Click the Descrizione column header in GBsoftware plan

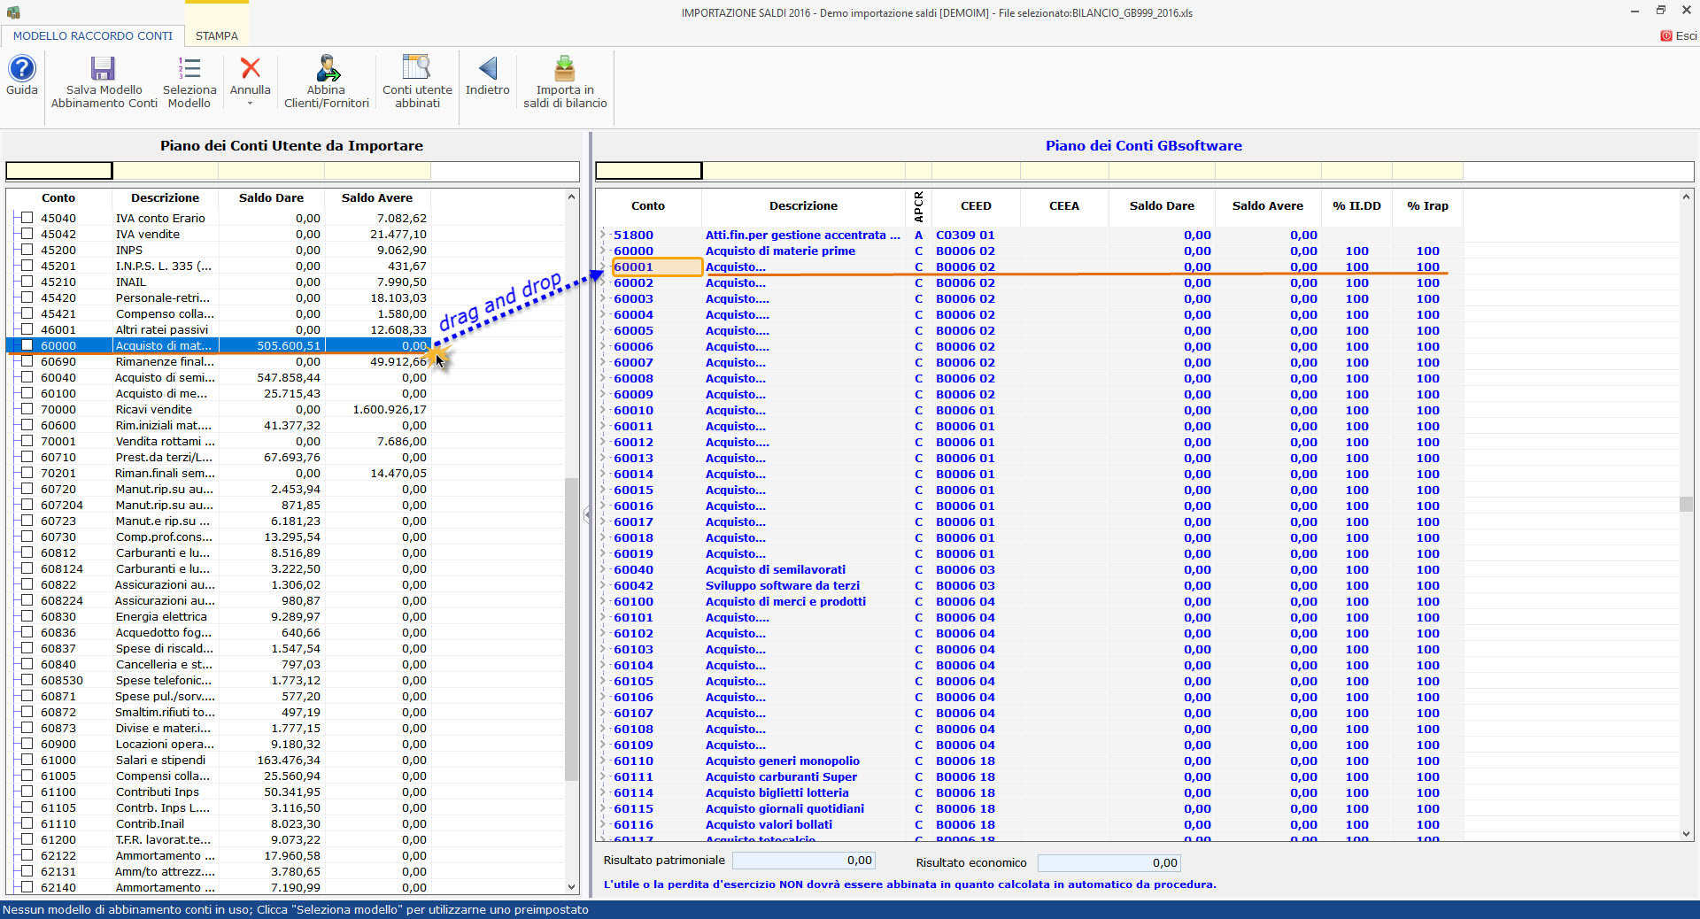pyautogui.click(x=803, y=205)
